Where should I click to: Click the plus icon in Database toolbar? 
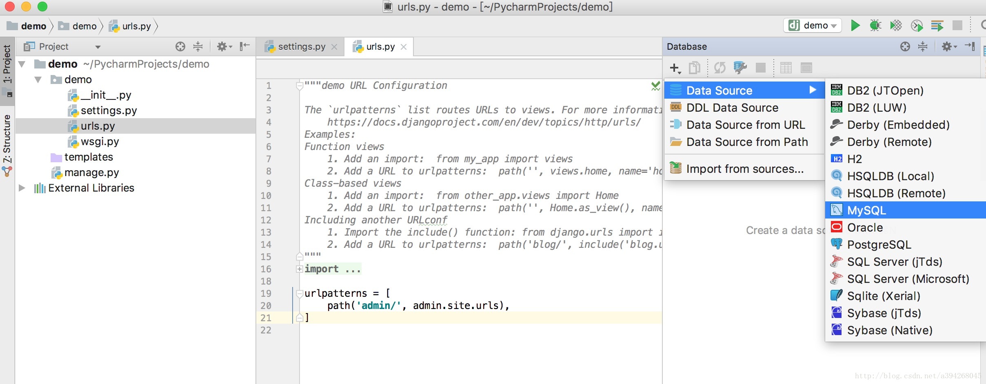tap(675, 68)
